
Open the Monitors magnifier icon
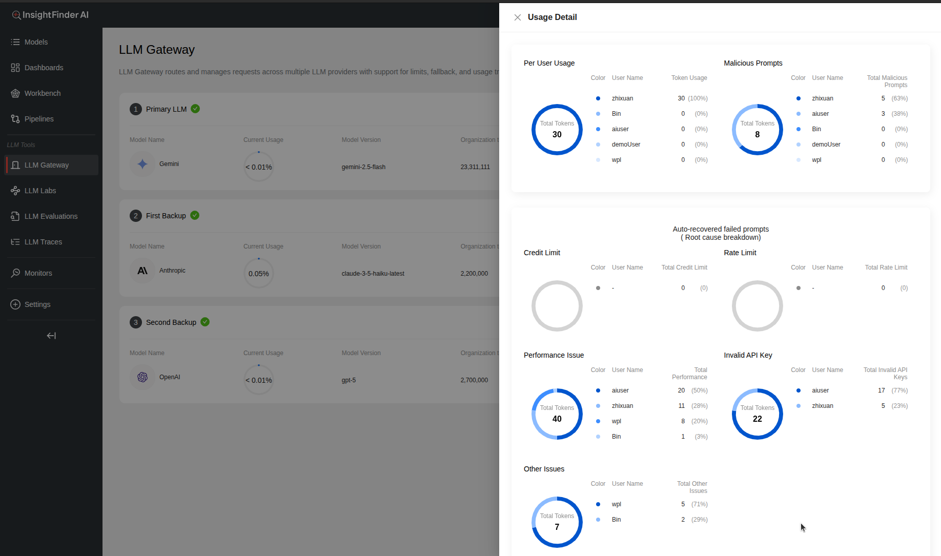(x=15, y=273)
